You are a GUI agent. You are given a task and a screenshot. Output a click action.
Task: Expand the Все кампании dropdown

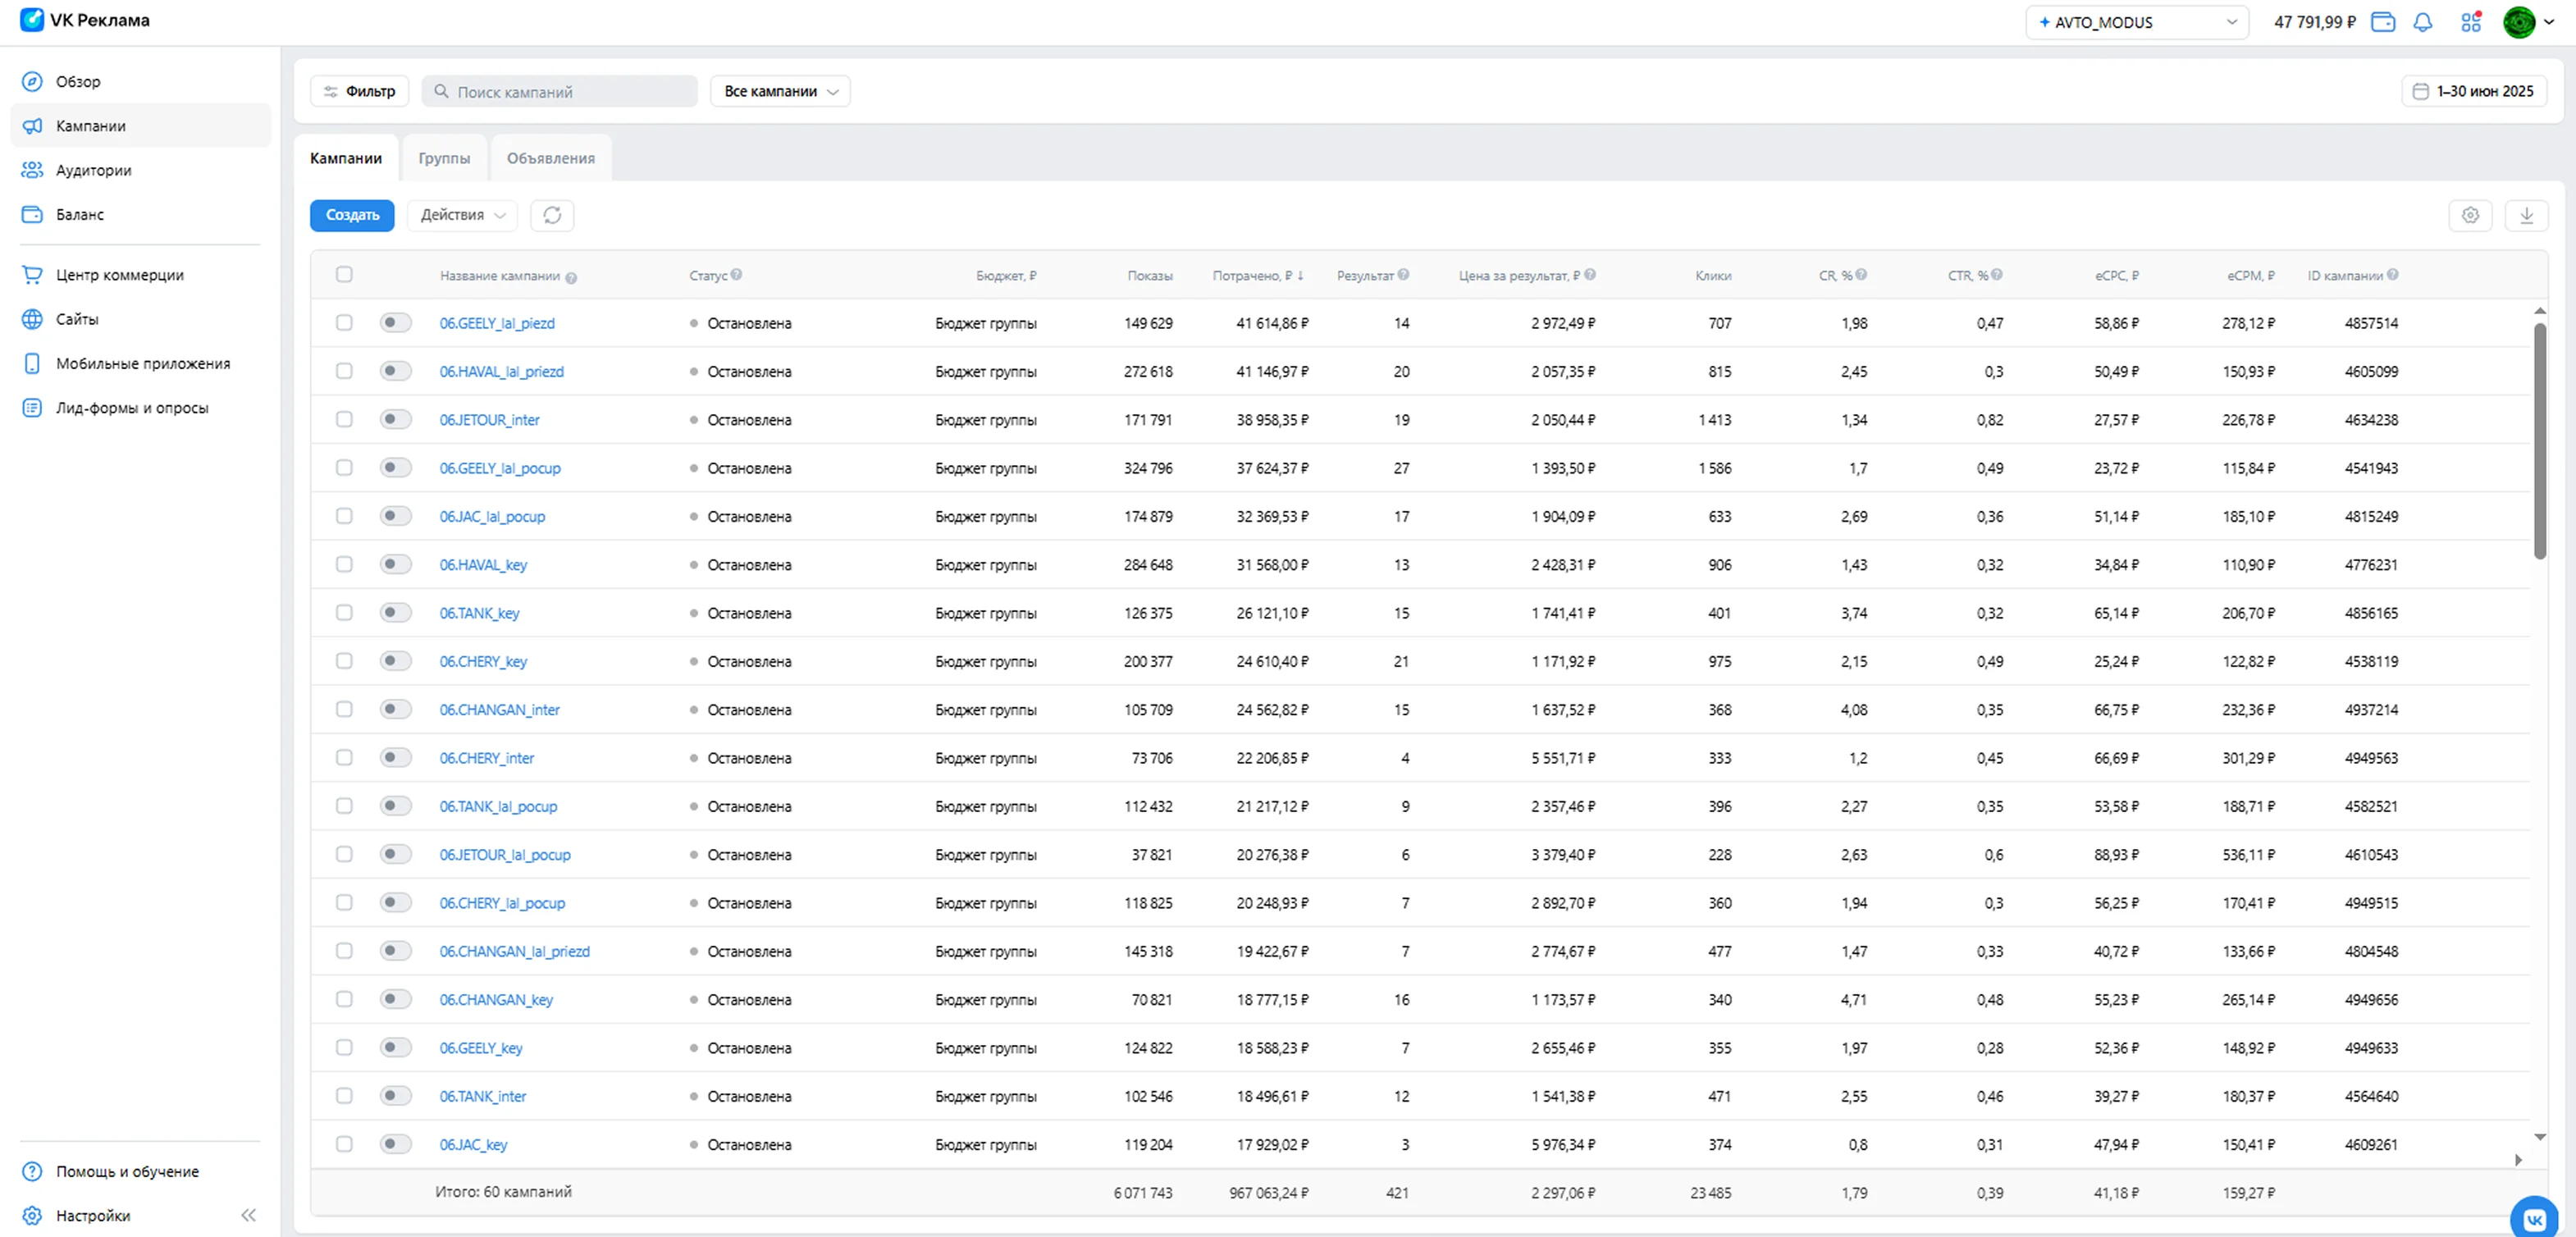click(x=780, y=91)
